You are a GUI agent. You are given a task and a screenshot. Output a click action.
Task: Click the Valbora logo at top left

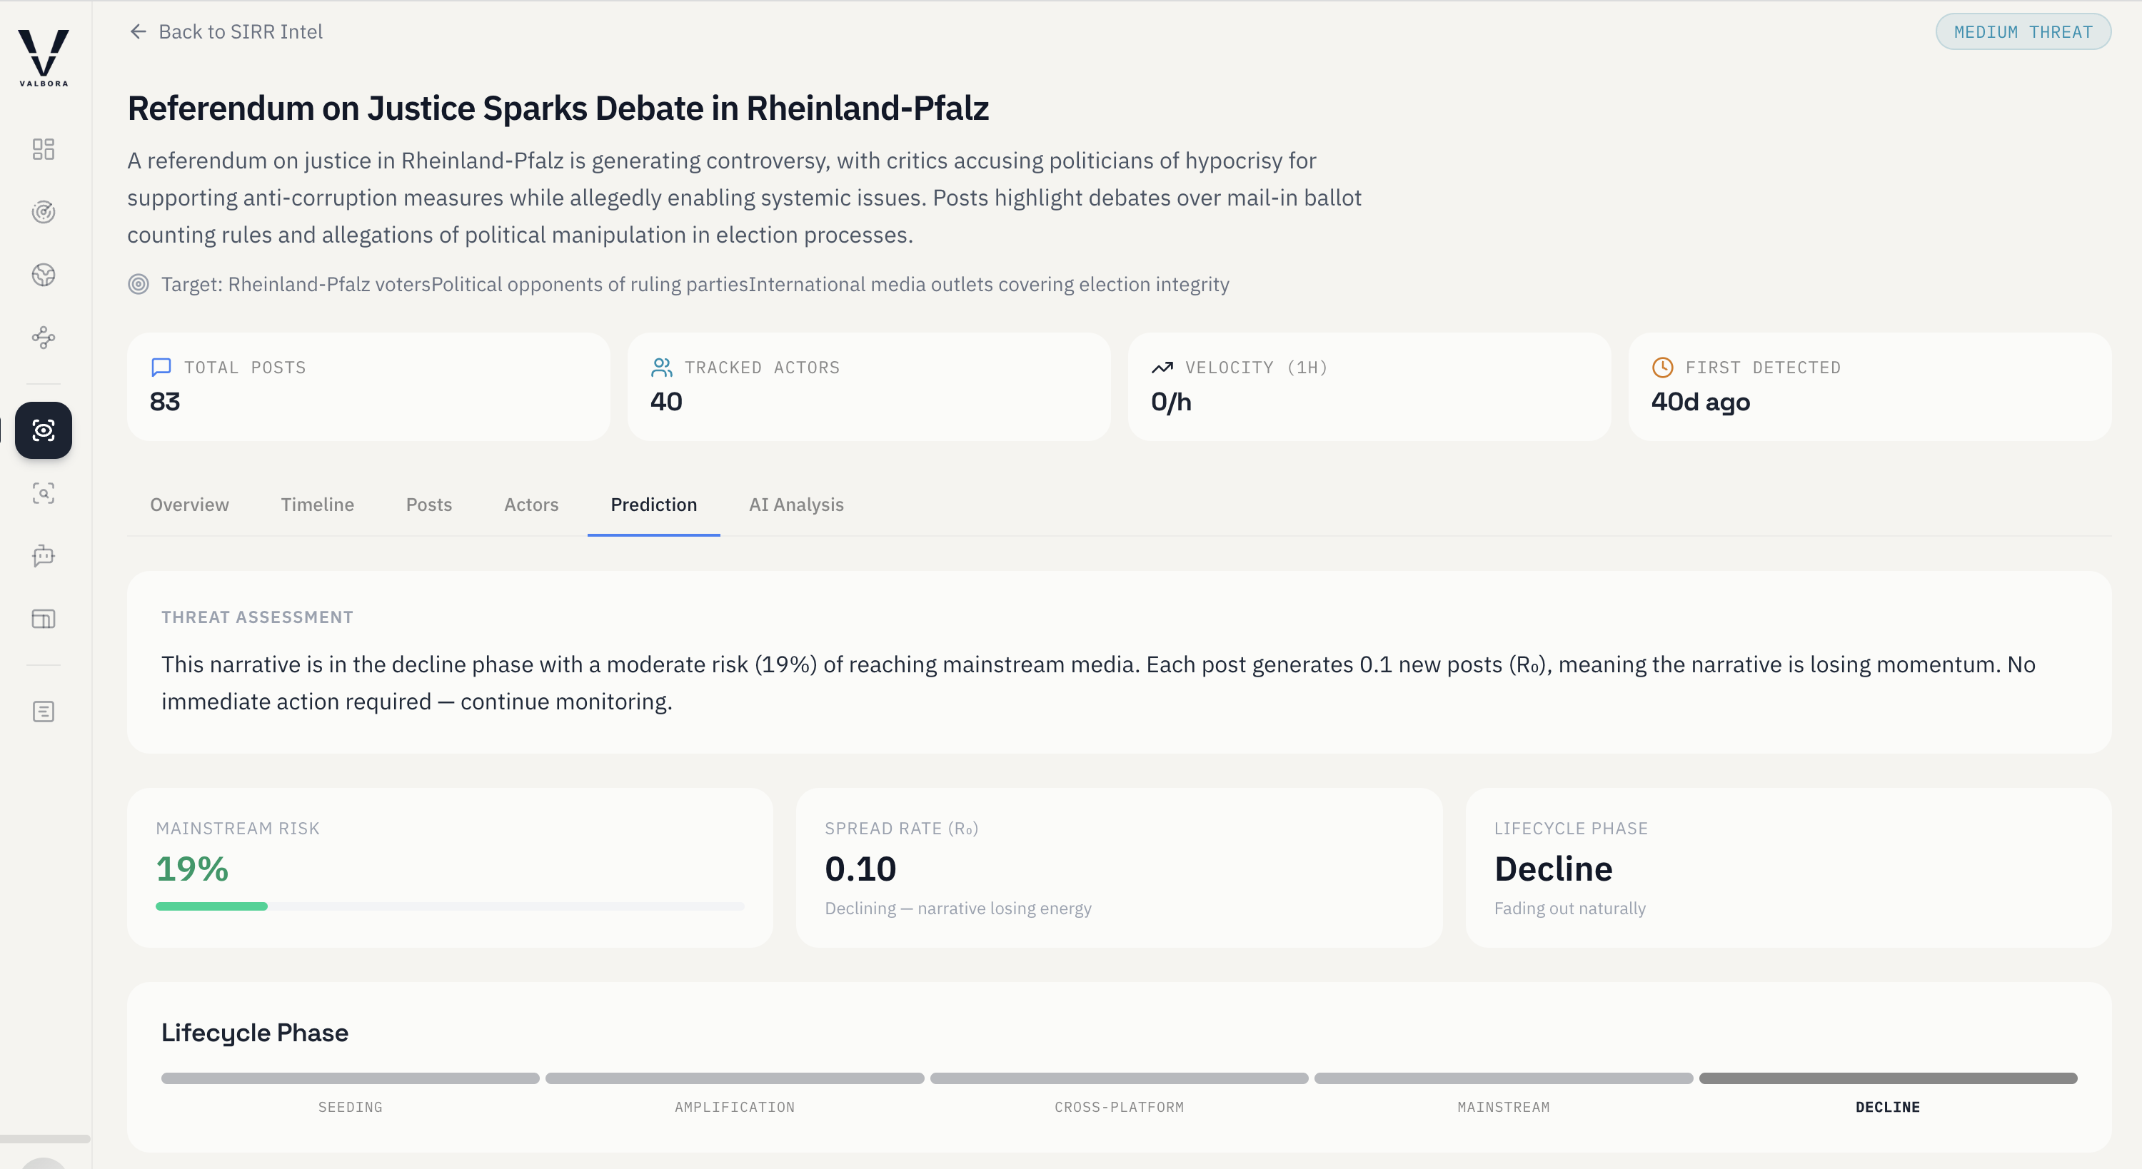point(44,56)
